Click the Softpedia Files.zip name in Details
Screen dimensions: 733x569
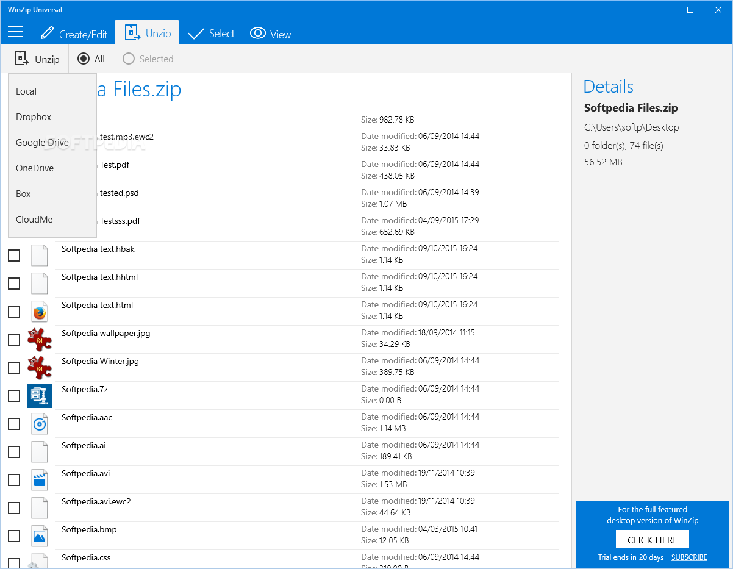[x=631, y=108]
